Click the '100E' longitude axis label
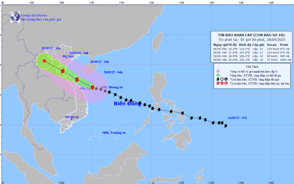Viewport: 294px width, 184px height. pyautogui.click(x=32, y=3)
